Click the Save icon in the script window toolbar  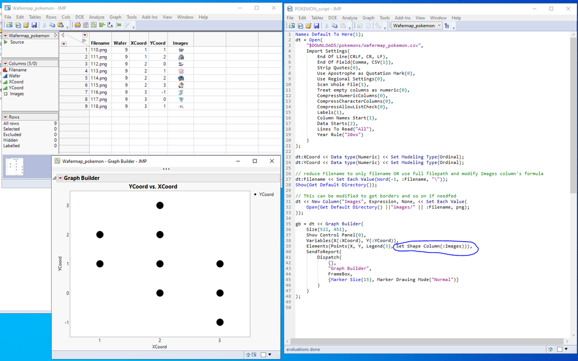coord(317,25)
